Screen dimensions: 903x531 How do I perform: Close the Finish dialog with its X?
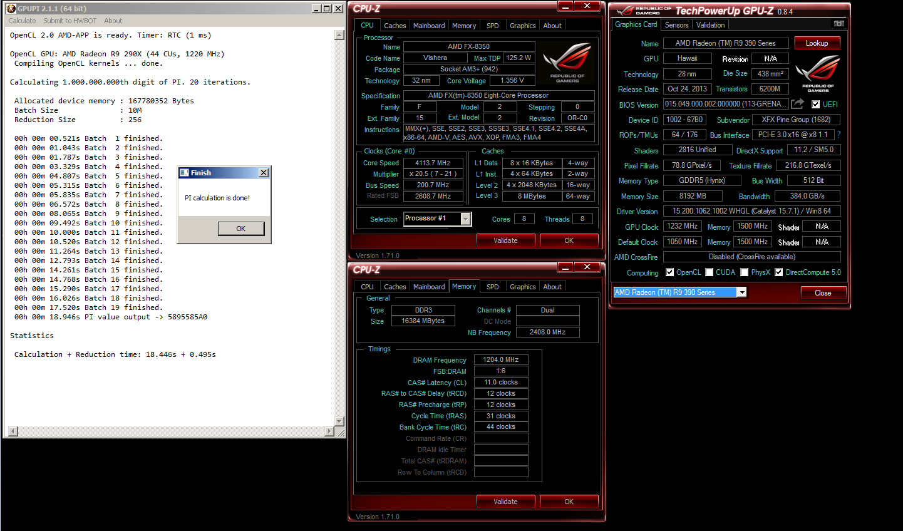264,173
